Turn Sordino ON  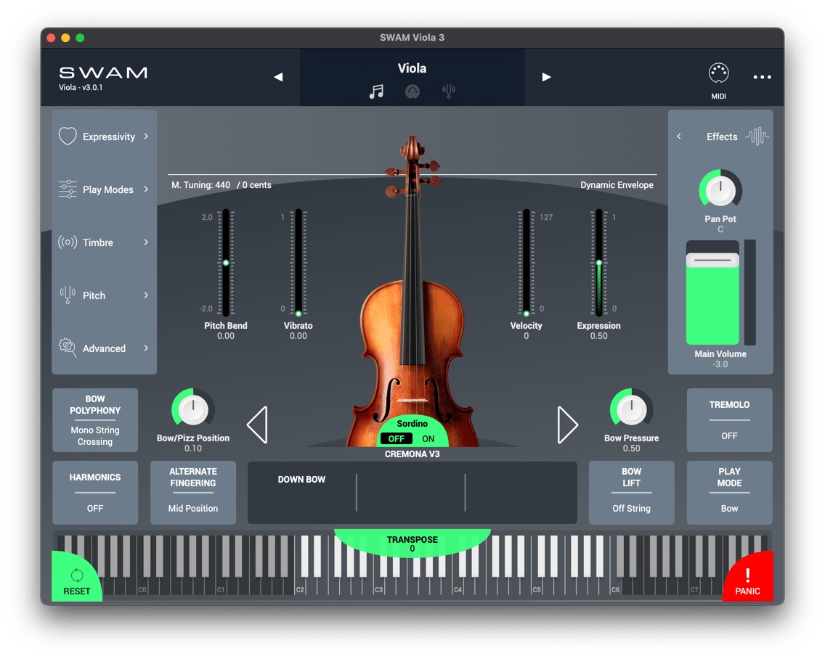428,438
